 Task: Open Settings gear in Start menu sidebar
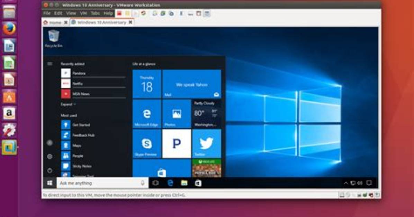(49, 157)
